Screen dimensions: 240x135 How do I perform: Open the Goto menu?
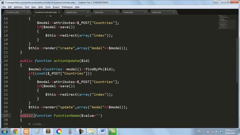click(x=40, y=7)
